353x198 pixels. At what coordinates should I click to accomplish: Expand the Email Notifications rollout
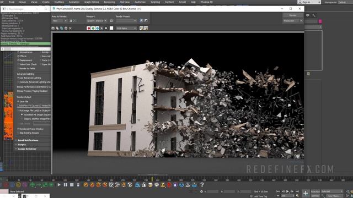pos(28,140)
